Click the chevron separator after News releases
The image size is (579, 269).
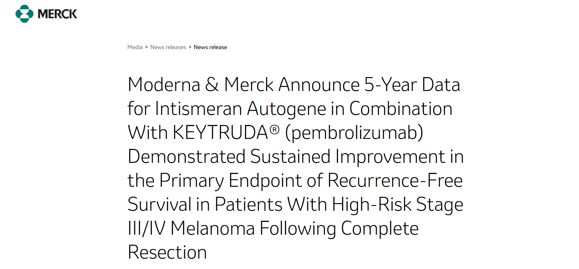[190, 47]
